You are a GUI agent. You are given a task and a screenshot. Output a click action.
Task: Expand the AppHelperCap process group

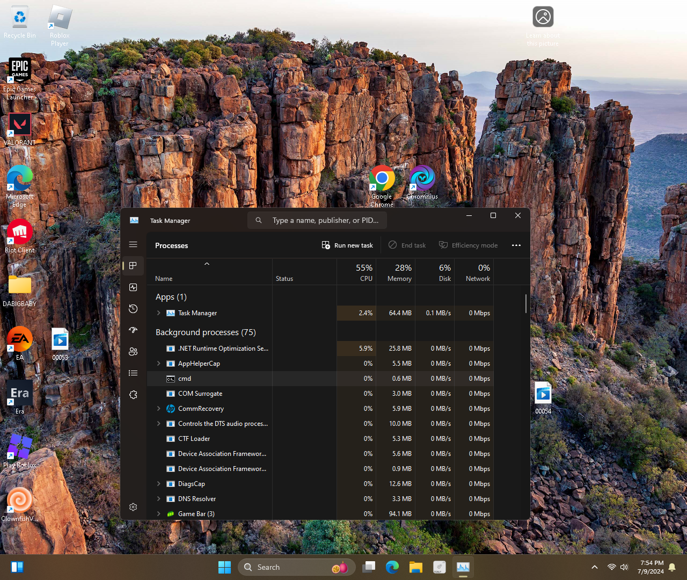click(x=158, y=364)
